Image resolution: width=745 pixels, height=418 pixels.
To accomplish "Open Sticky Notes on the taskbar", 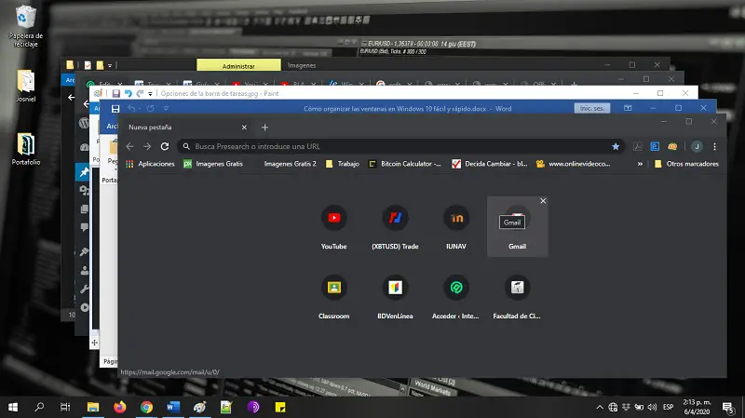I will [x=280, y=407].
